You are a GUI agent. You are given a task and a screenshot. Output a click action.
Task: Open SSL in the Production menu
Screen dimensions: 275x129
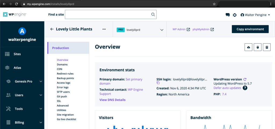point(59,101)
